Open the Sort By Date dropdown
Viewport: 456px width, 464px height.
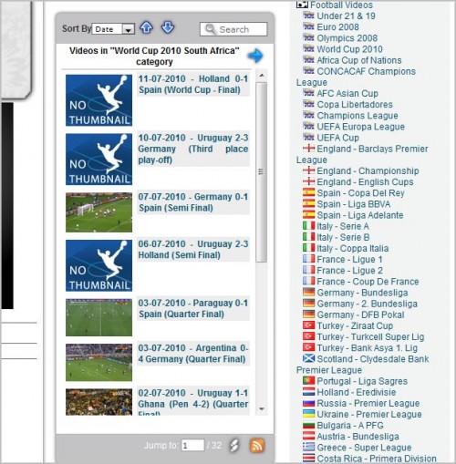click(x=113, y=29)
